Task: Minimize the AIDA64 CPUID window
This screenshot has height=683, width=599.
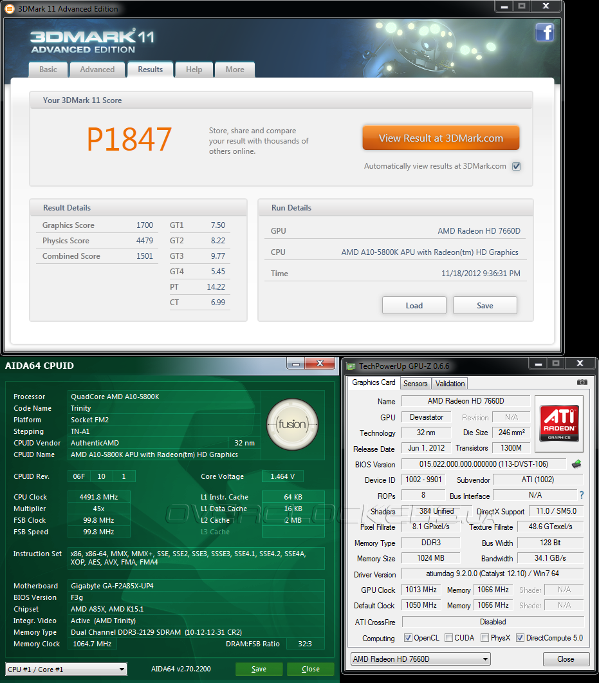Action: [x=296, y=363]
